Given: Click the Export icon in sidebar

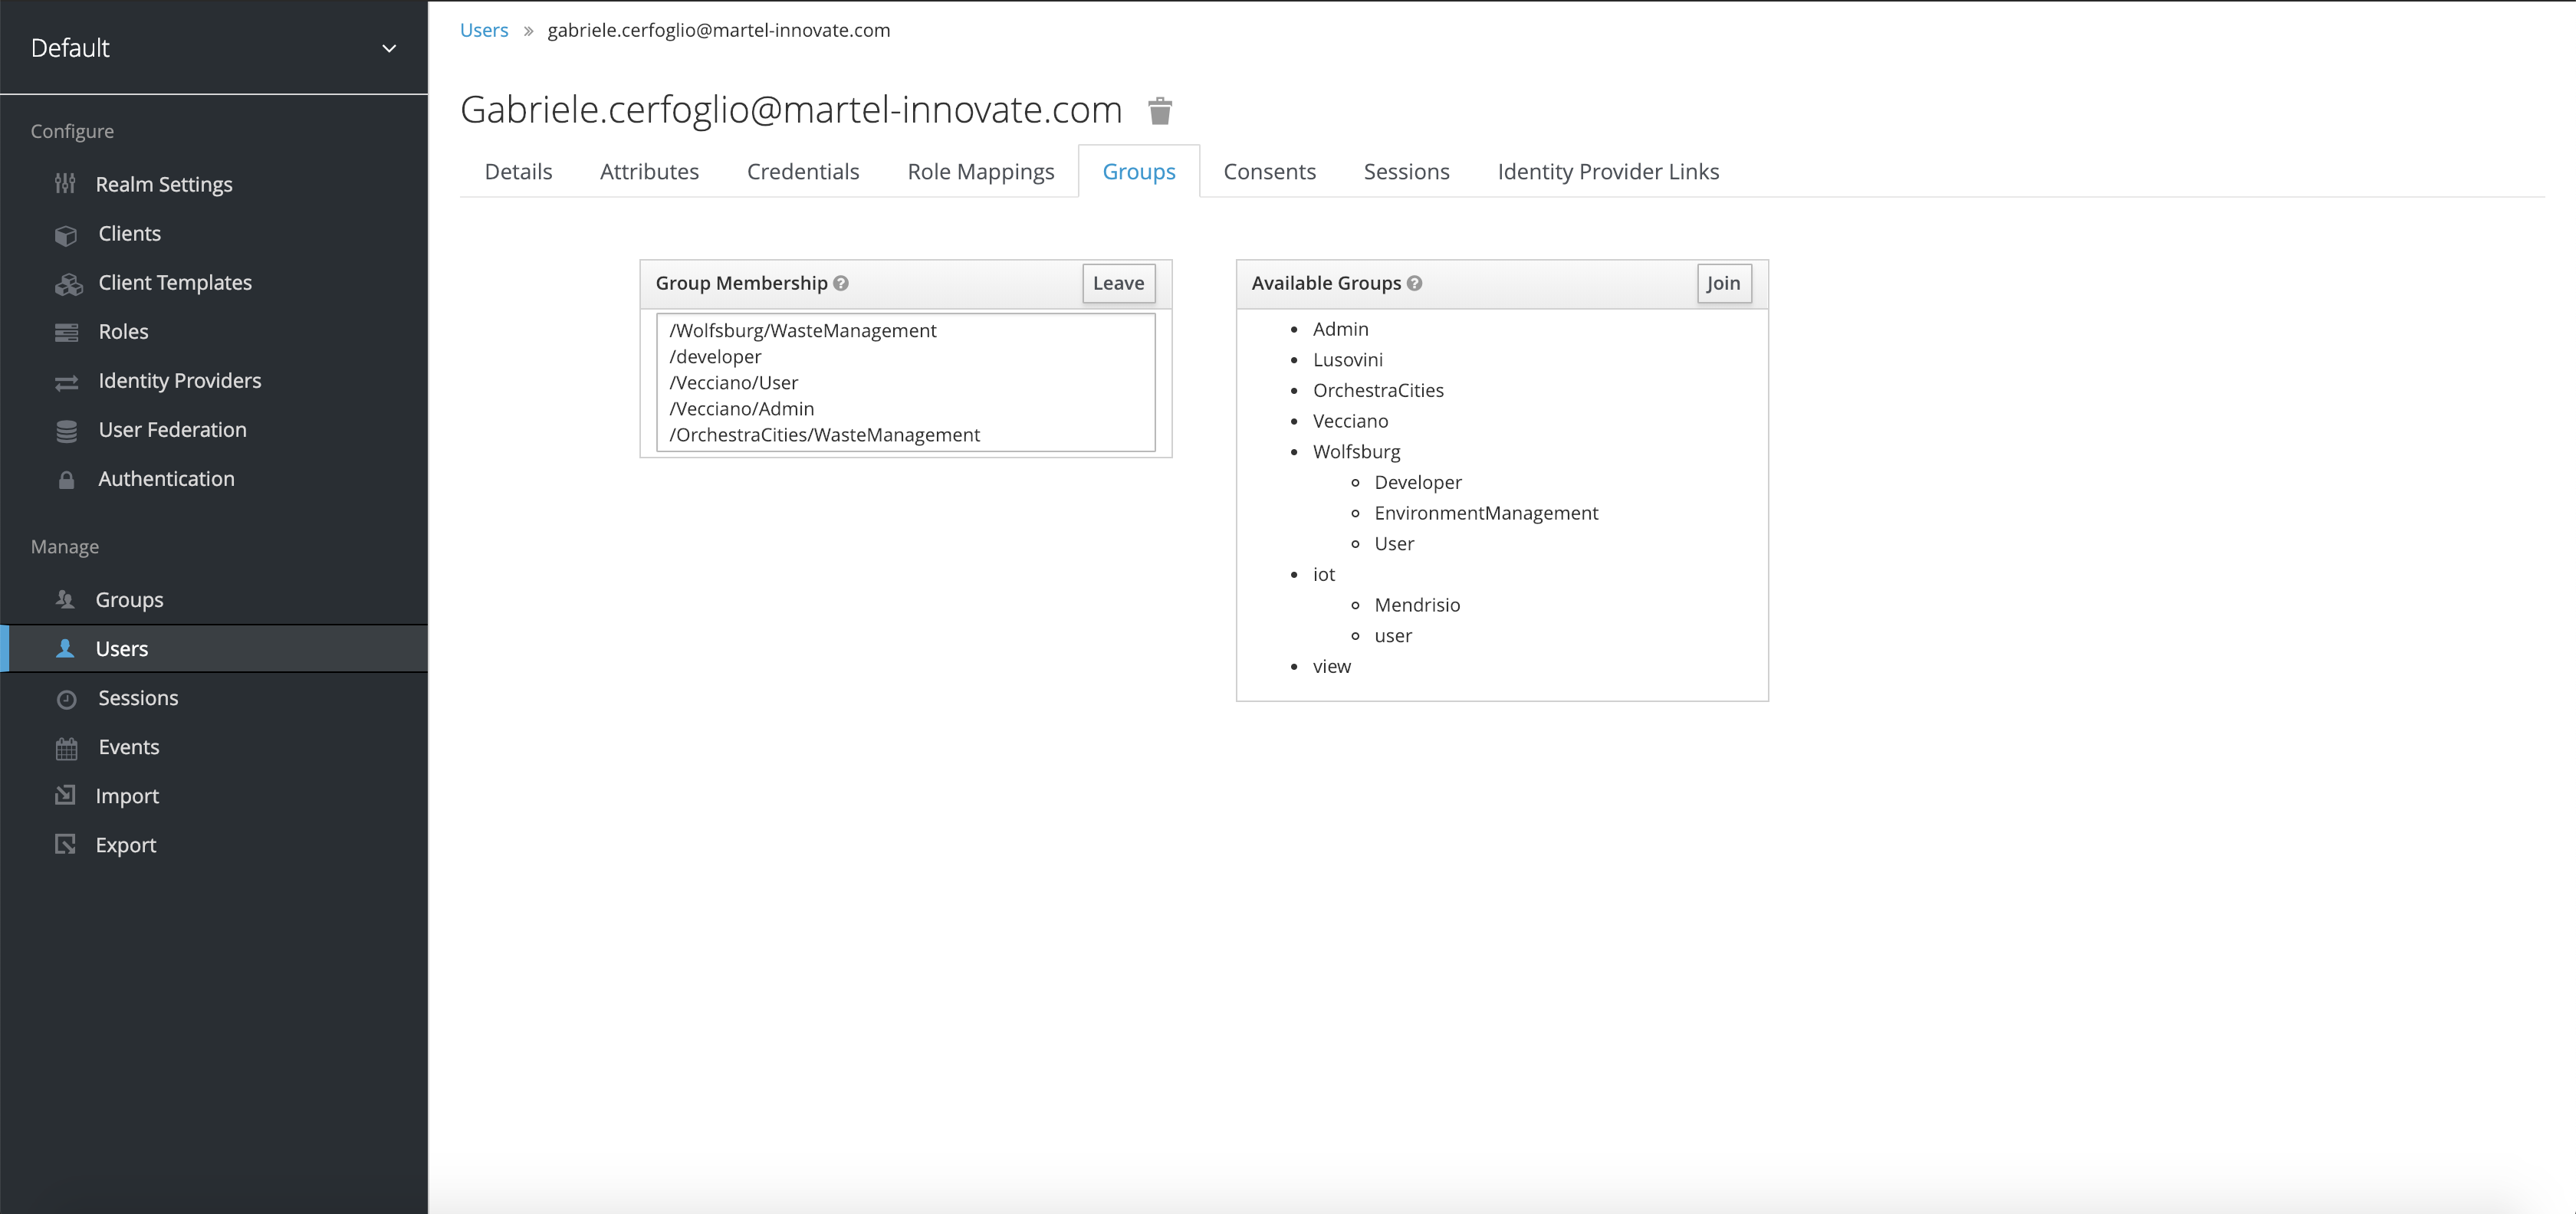Looking at the screenshot, I should (x=66, y=845).
